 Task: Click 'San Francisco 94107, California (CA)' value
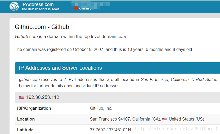125,119
